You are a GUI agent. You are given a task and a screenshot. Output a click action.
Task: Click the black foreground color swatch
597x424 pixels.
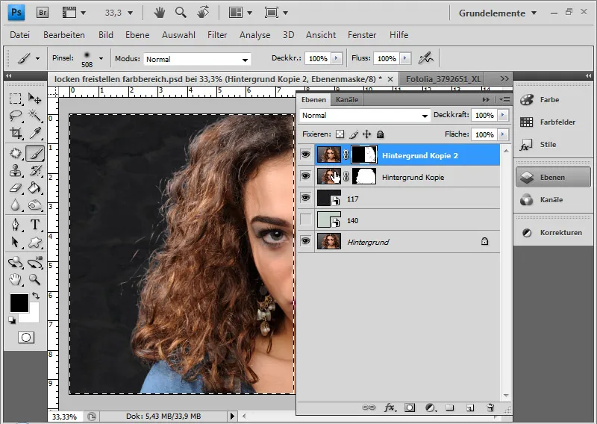(19, 303)
